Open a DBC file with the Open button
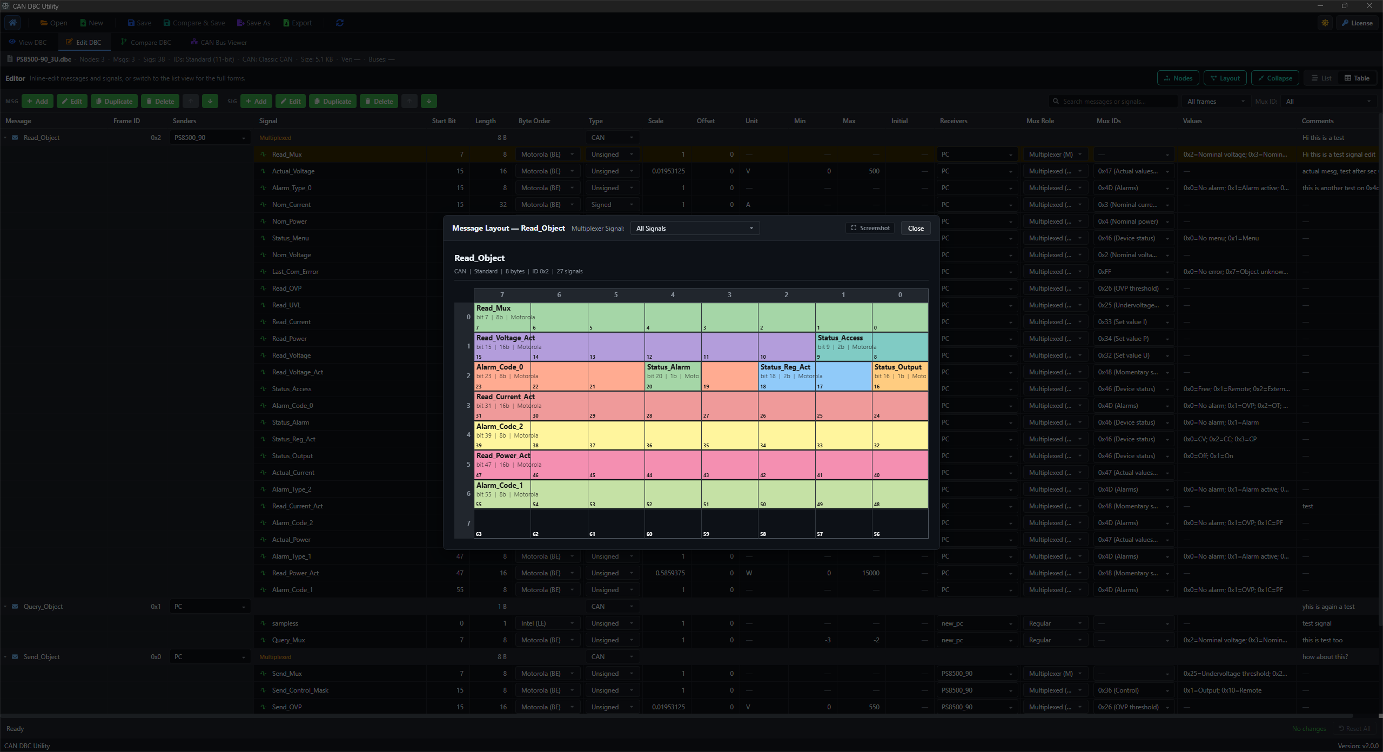The image size is (1383, 752). click(53, 23)
